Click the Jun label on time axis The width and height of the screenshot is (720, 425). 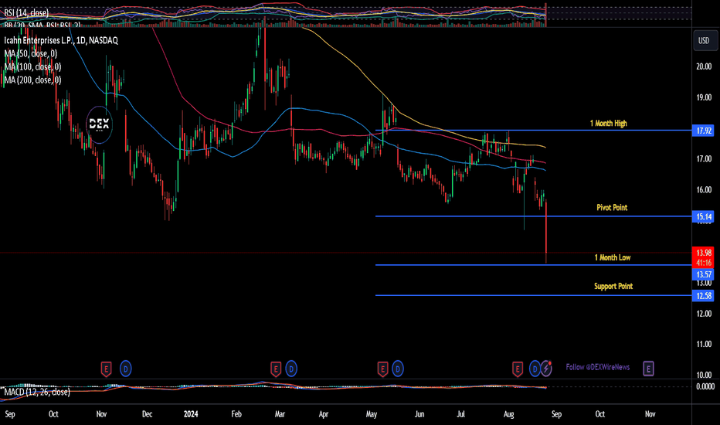(419, 414)
